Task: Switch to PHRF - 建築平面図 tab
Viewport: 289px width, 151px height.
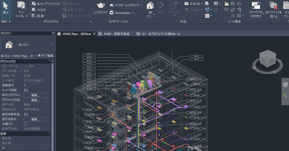Action: pyautogui.click(x=114, y=34)
